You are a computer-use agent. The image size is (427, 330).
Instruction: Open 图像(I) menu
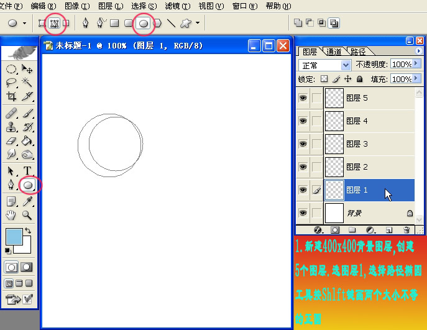tap(77, 6)
